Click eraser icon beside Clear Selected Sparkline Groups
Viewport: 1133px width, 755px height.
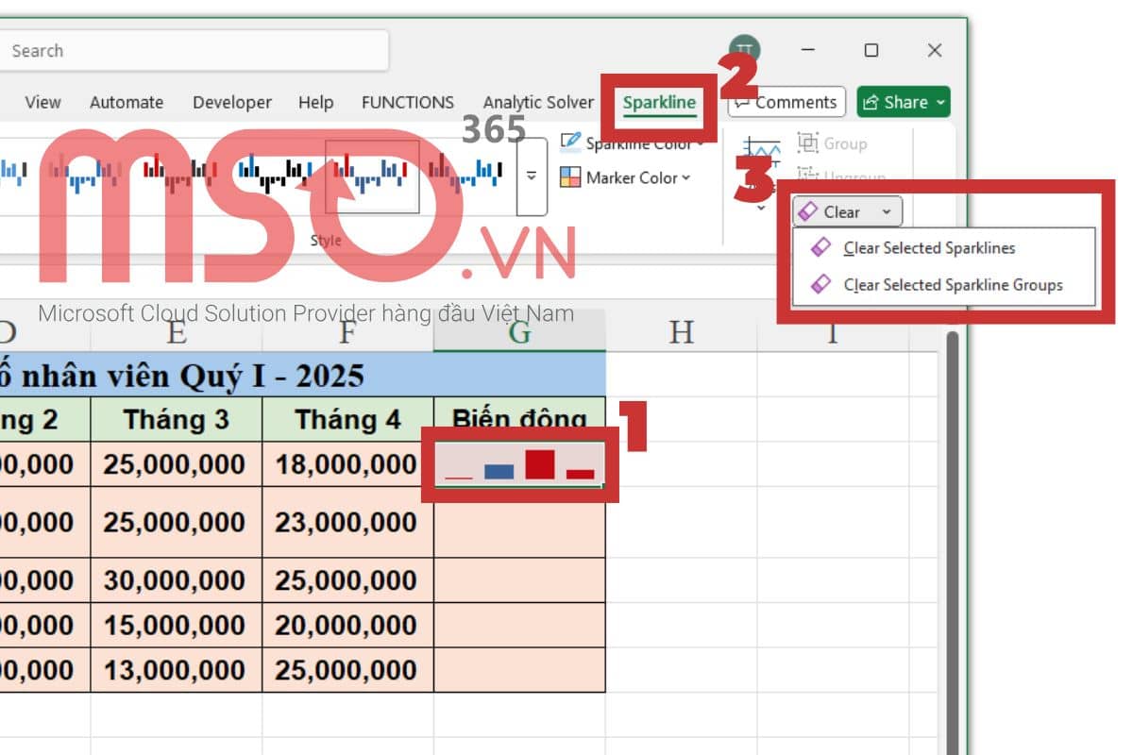(822, 283)
